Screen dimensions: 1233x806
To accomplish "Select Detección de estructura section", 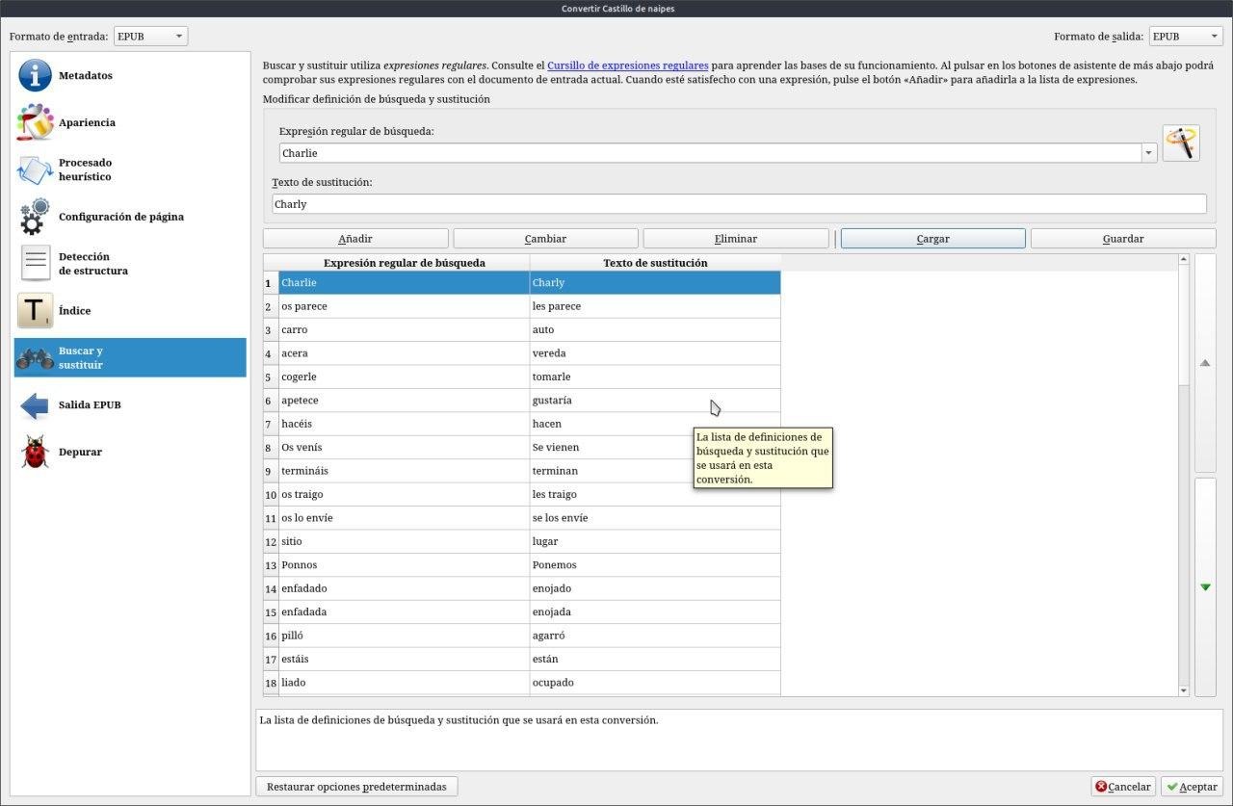I will tap(130, 264).
